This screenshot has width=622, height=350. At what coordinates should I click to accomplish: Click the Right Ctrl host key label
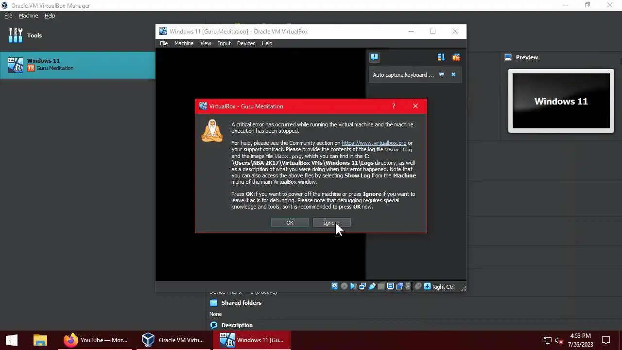(443, 287)
